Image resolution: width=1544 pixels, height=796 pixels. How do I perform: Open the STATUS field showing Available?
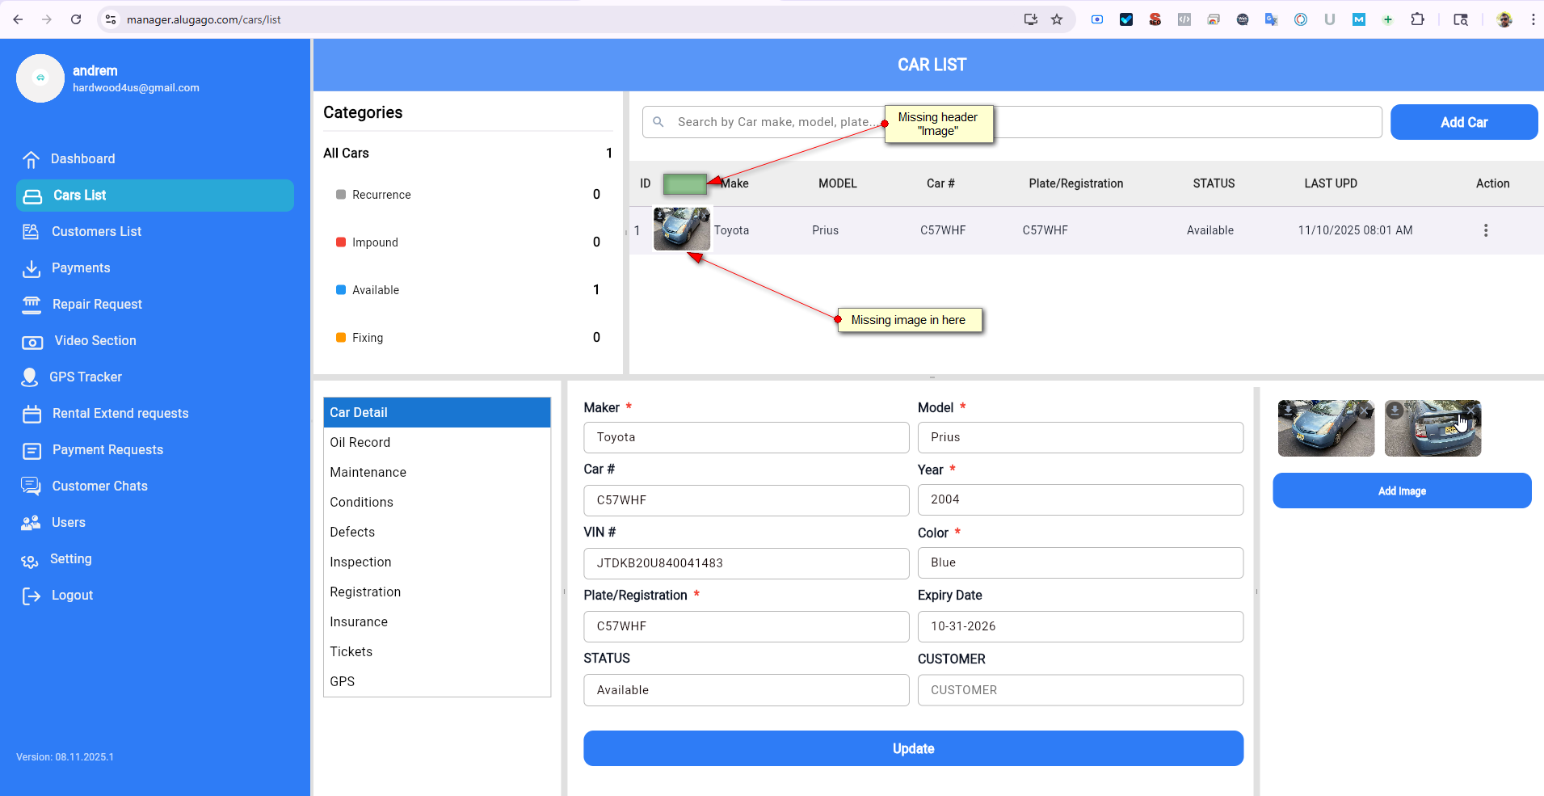coord(746,690)
